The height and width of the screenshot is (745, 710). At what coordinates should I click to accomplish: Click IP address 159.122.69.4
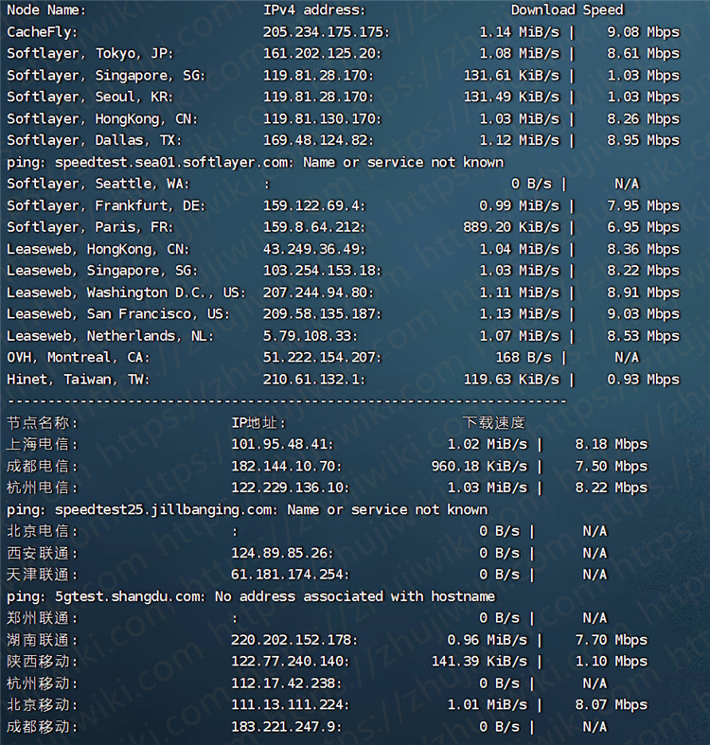point(314,205)
